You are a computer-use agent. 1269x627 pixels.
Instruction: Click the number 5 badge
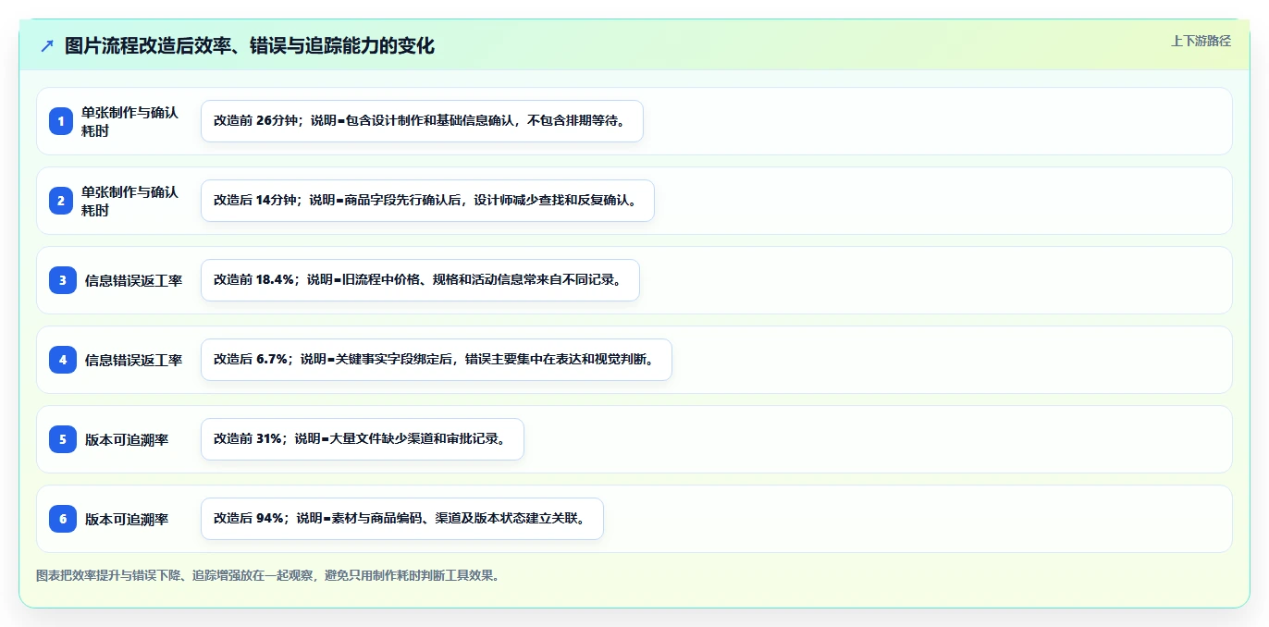pos(62,439)
